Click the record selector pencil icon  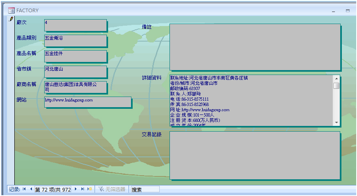[11, 19]
